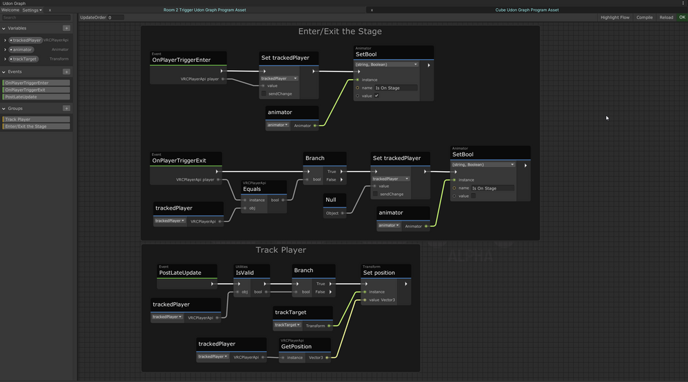Collapse the Events section
Viewport: 688px width, 382px height.
pos(3,71)
